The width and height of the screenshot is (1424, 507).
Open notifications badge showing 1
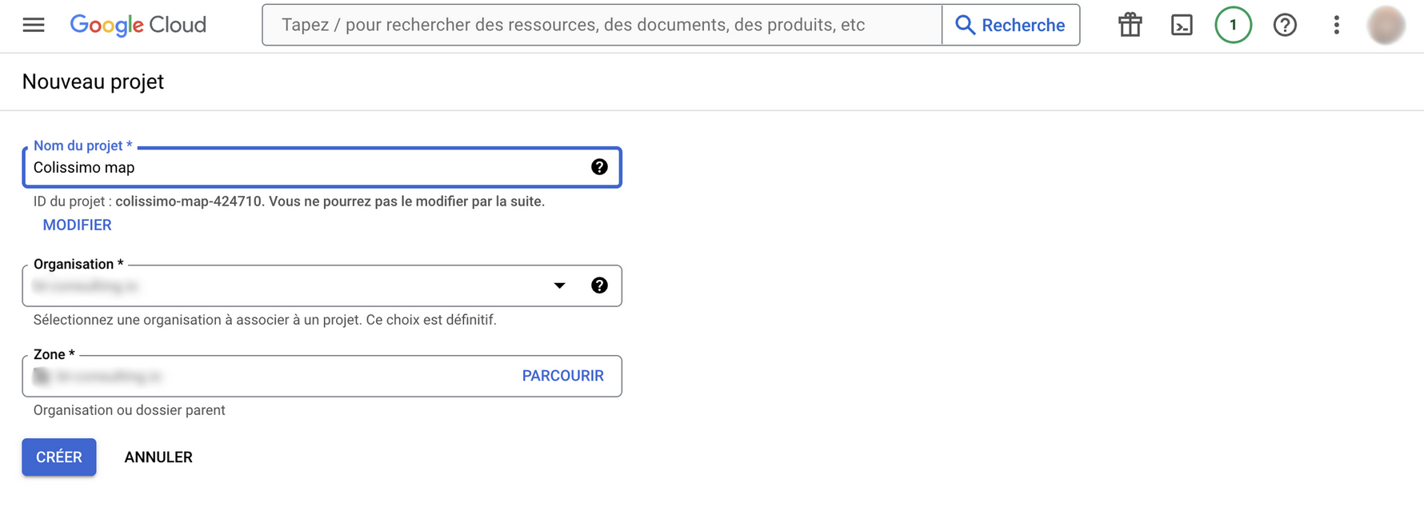(1233, 25)
